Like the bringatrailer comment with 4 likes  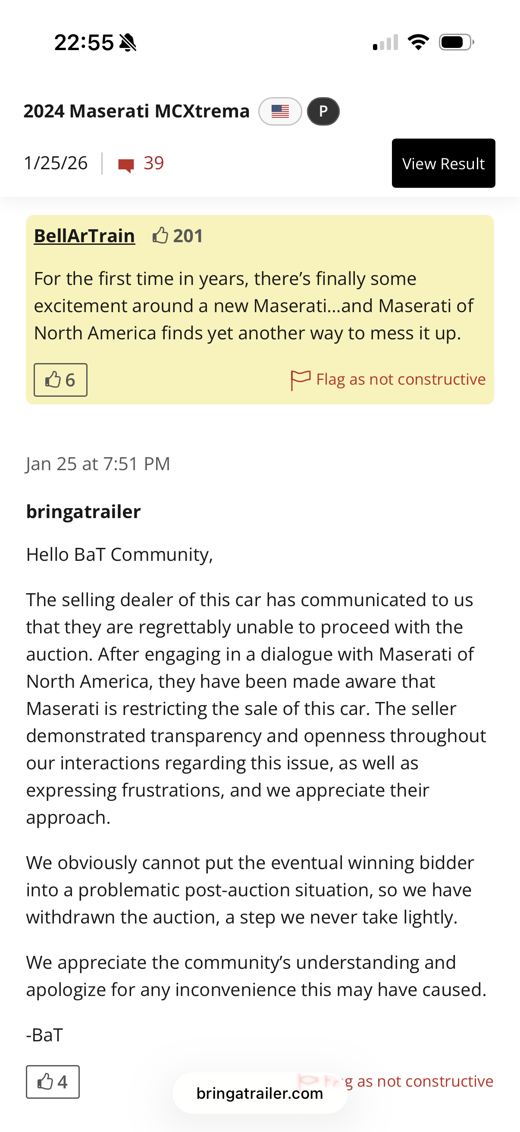pyautogui.click(x=53, y=1081)
